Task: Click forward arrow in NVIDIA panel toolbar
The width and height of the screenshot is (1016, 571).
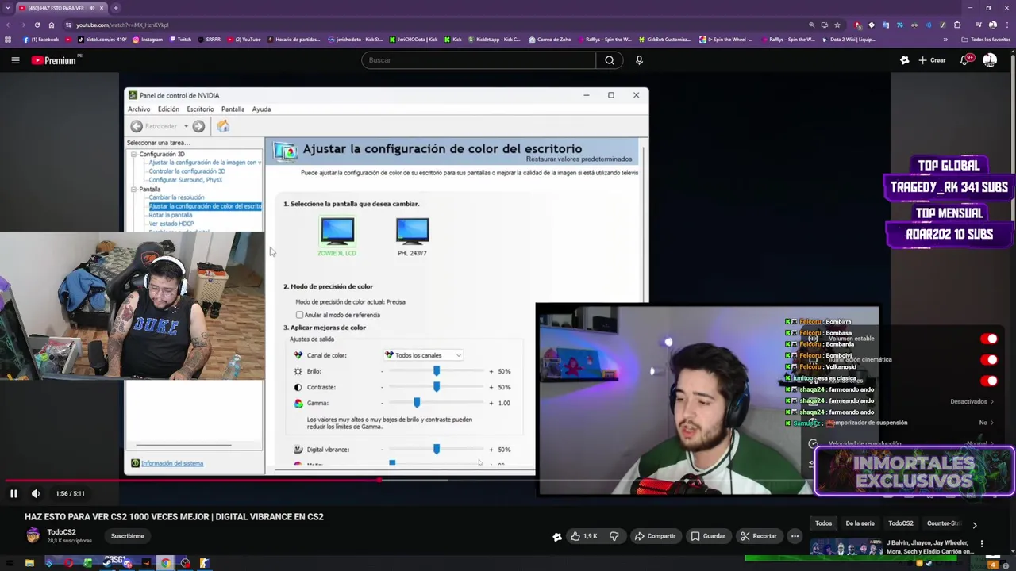Action: pyautogui.click(x=198, y=126)
